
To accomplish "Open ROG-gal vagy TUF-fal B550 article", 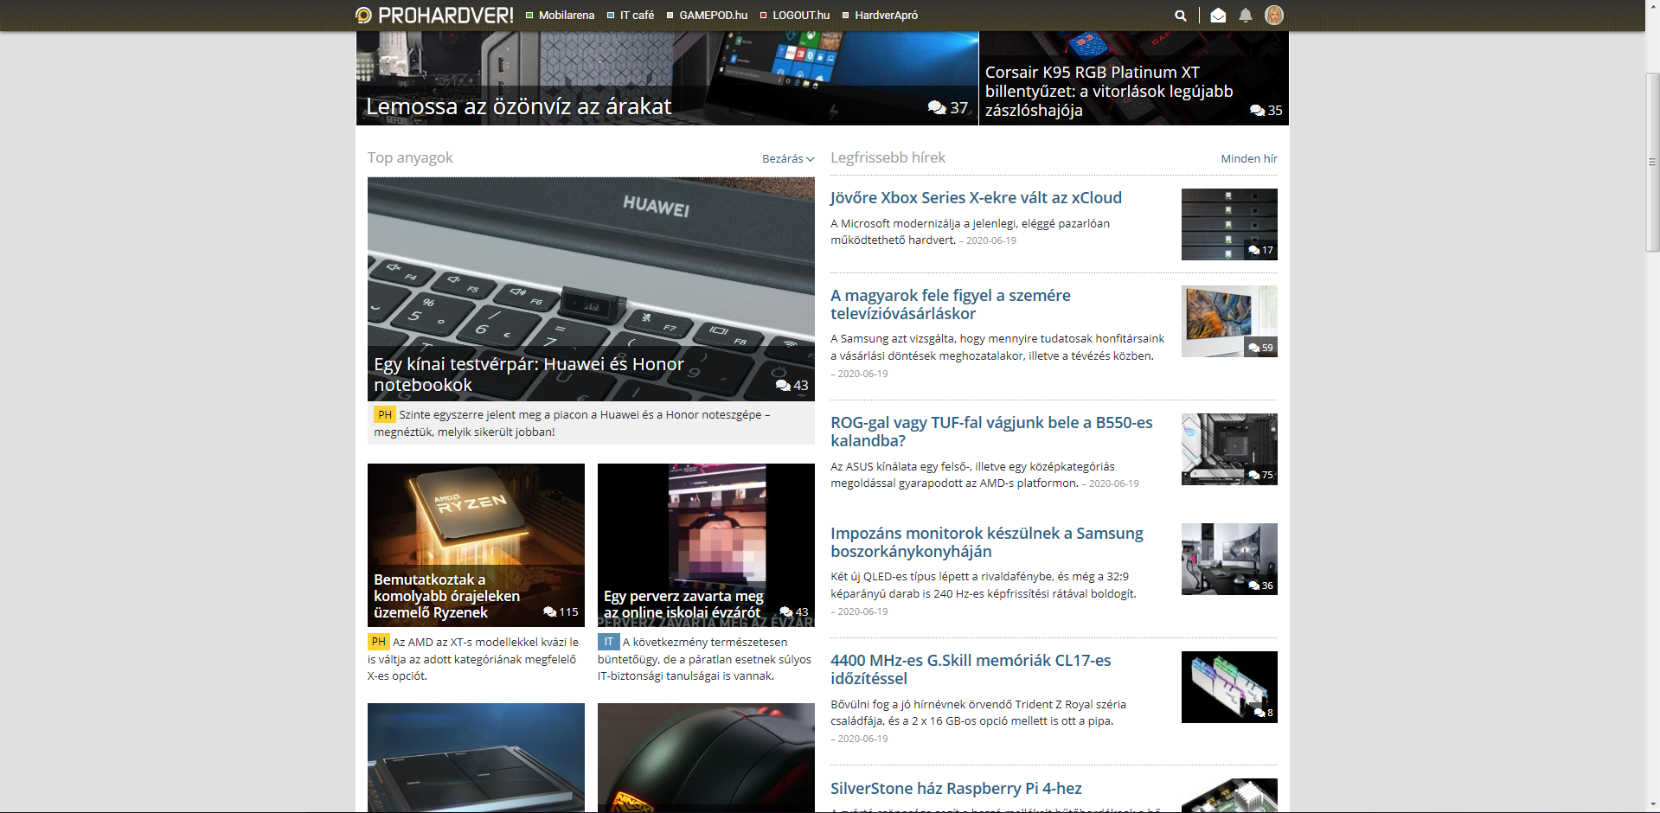I will coord(991,432).
